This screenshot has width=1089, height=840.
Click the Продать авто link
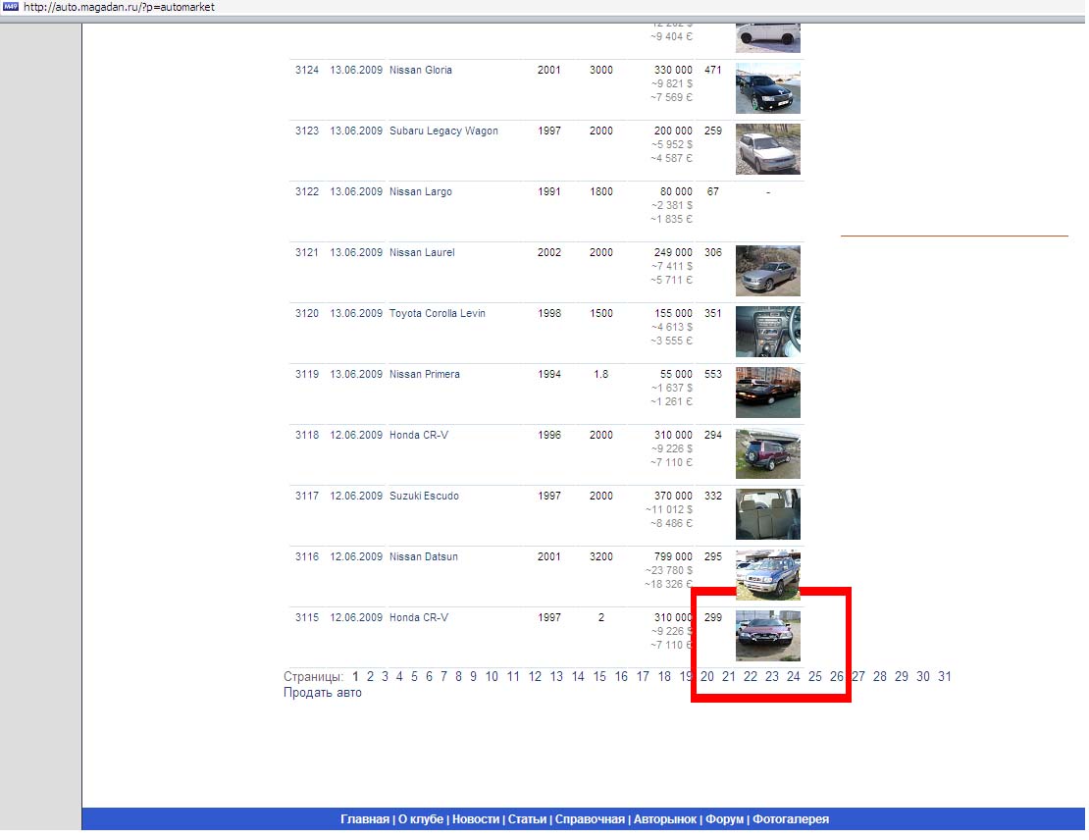(x=322, y=693)
